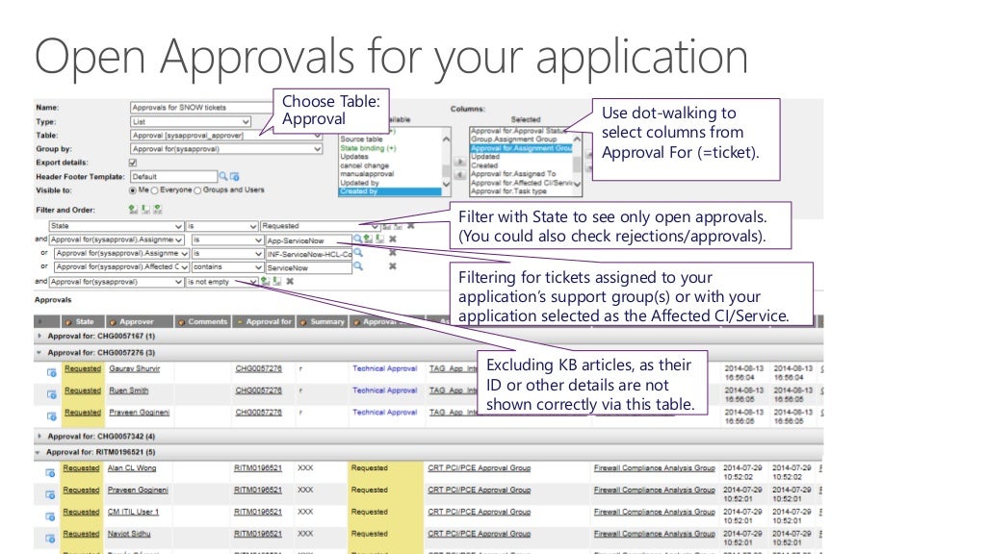Select 'Groups and Users' radio button
Image resolution: width=986 pixels, height=554 pixels.
[x=197, y=190]
